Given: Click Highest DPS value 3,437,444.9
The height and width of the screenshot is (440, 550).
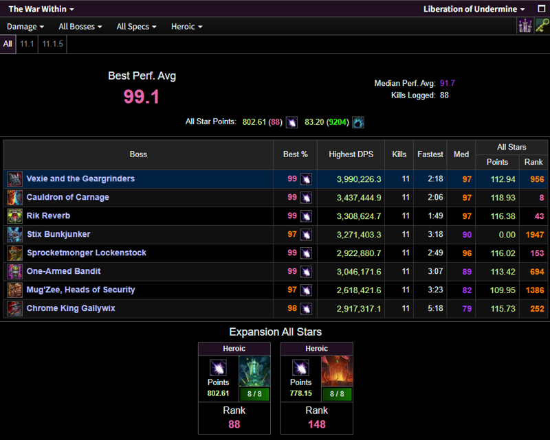Looking at the screenshot, I should pos(359,198).
